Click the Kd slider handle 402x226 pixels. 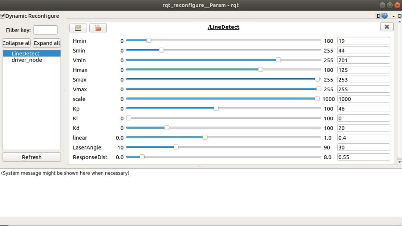tap(167, 127)
